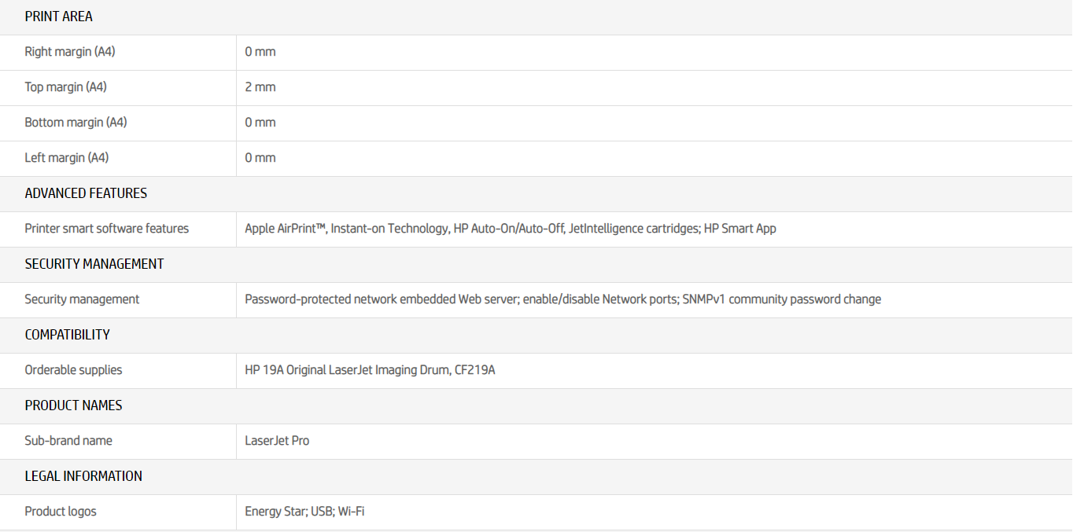Viewport: 1073px width, 532px height.
Task: Click the ADVANCED FEATURES section header
Action: pos(86,193)
